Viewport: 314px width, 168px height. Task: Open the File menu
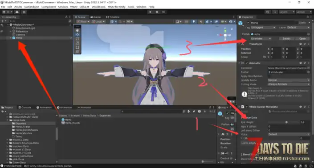[3, 7]
